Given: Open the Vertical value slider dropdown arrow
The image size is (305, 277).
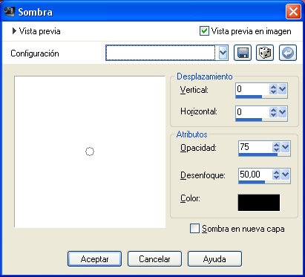Looking at the screenshot, I should pos(283,89).
